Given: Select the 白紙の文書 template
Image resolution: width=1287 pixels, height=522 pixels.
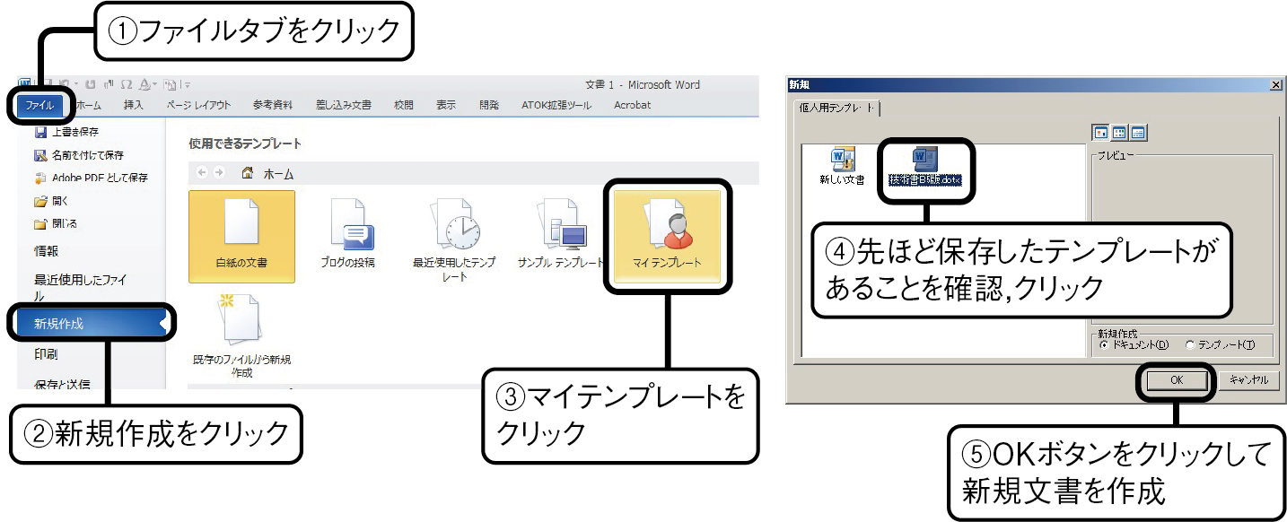Looking at the screenshot, I should pos(242,236).
